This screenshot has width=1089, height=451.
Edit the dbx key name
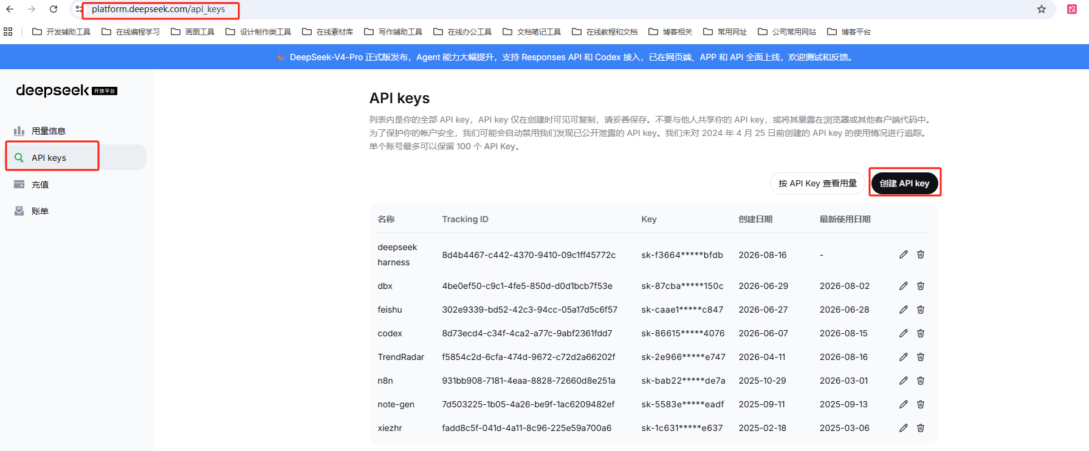point(904,286)
